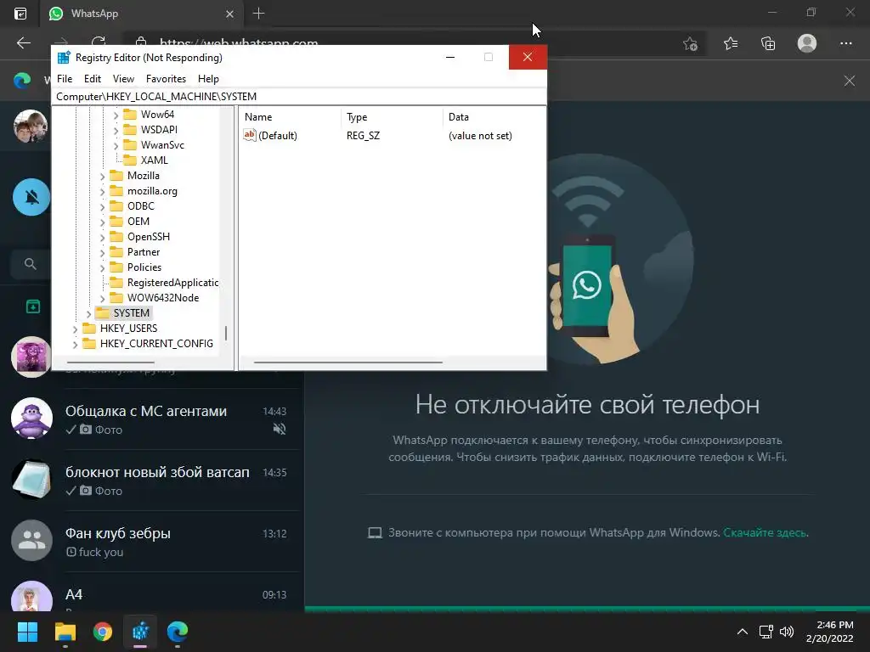Open Edge tab actions menu

(x=20, y=14)
